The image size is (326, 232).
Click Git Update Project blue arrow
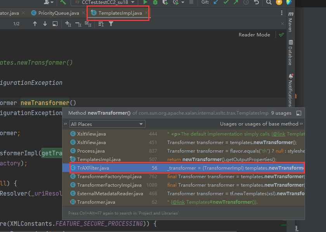tap(216, 2)
